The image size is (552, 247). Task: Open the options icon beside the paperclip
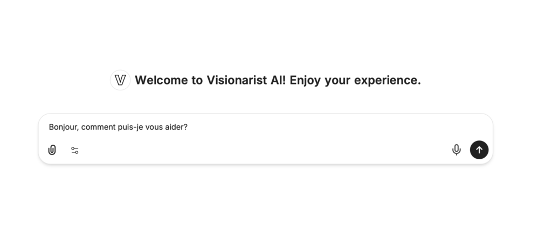75,150
